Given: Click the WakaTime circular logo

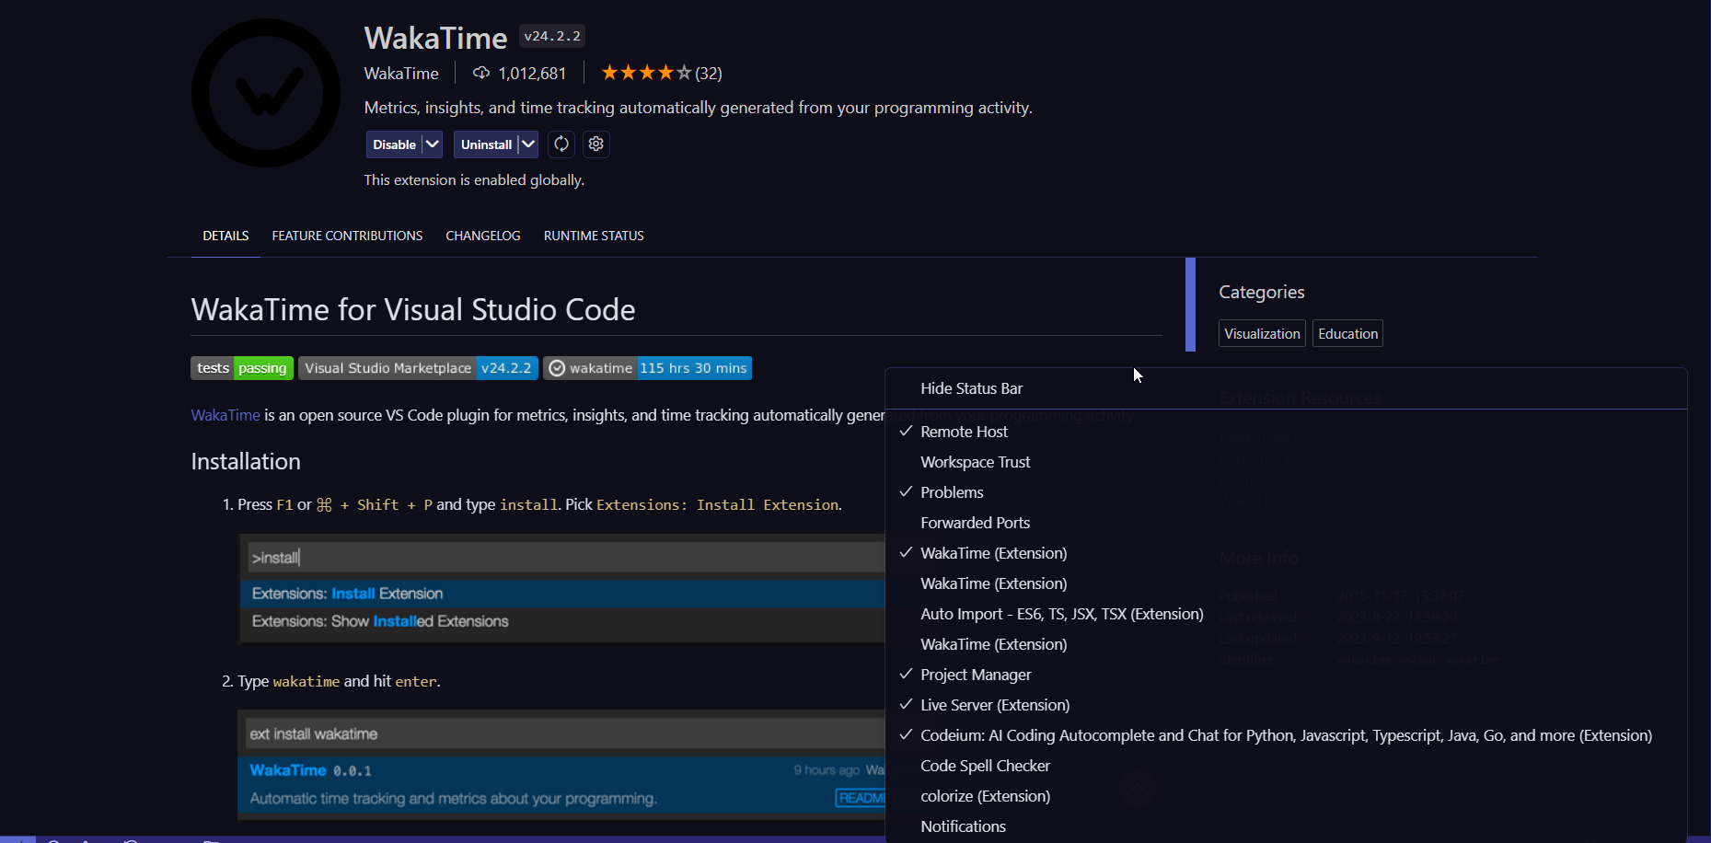Looking at the screenshot, I should tap(265, 92).
